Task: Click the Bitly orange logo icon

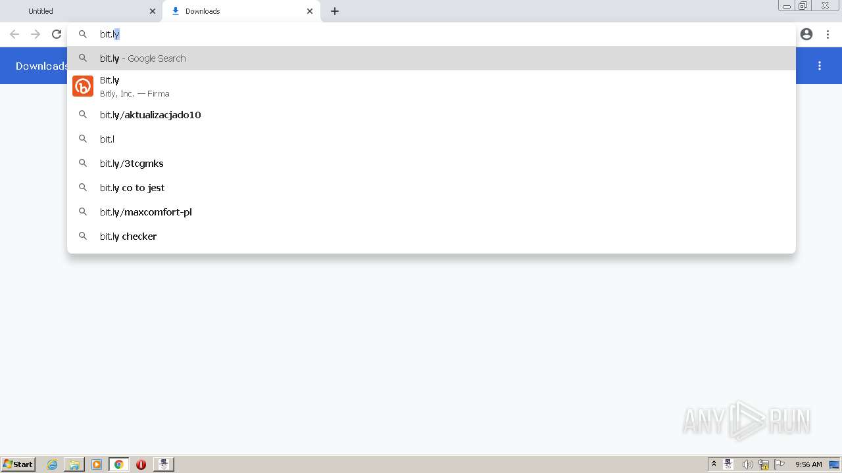Action: [x=83, y=86]
